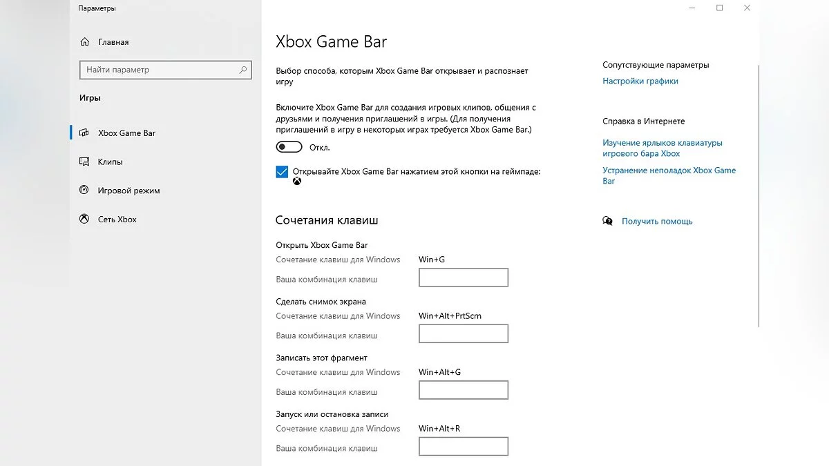829x466 pixels.
Task: Uncheck the gamepad button open checkbox
Action: click(282, 172)
